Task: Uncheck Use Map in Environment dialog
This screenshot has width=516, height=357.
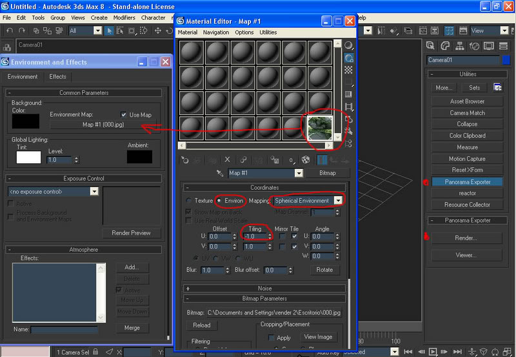Action: pyautogui.click(x=123, y=115)
